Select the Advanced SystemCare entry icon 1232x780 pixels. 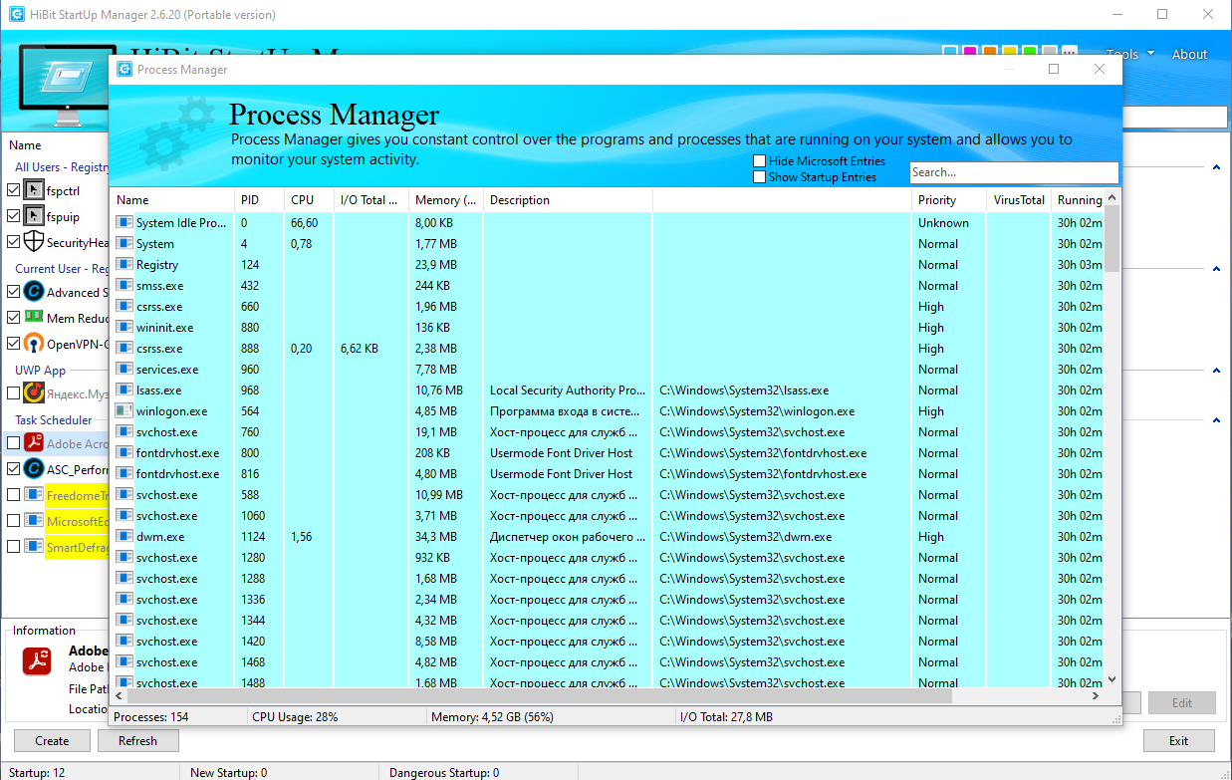coord(34,292)
